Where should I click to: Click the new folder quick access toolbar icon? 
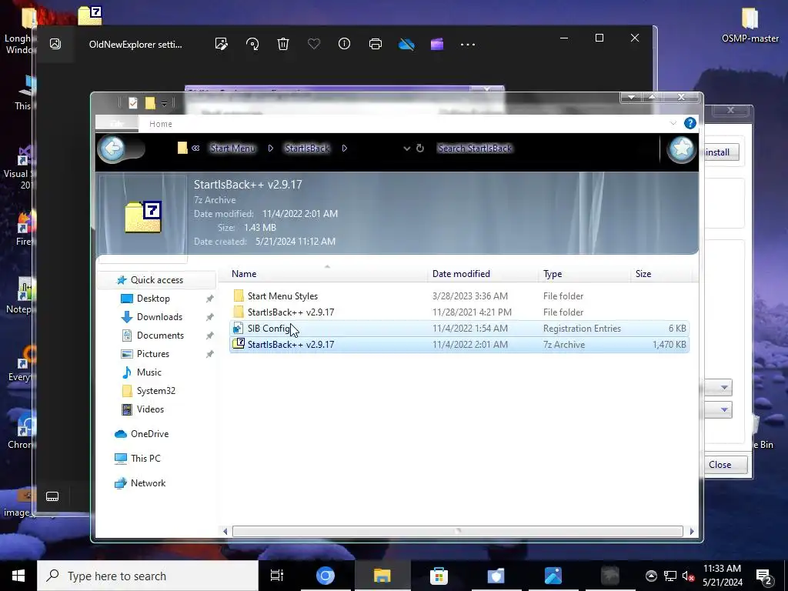tap(150, 103)
